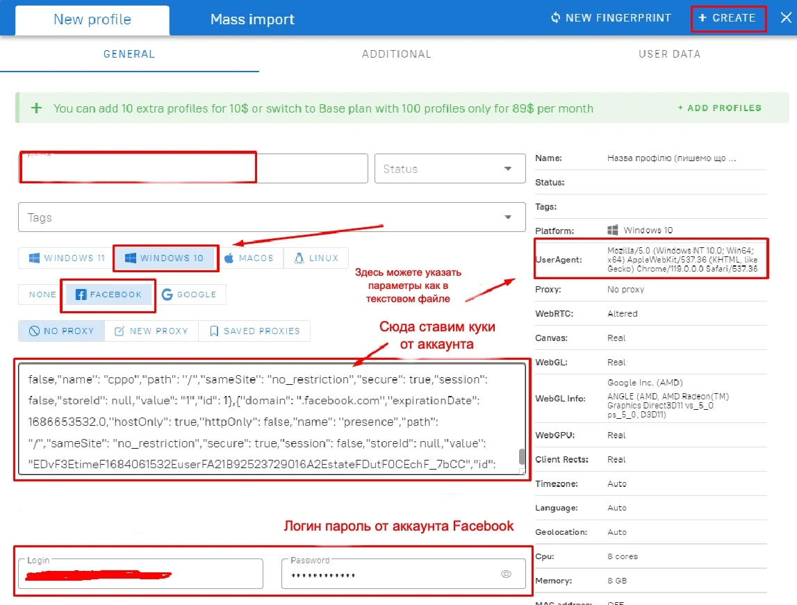Pick the macOS apple platform button

point(249,258)
